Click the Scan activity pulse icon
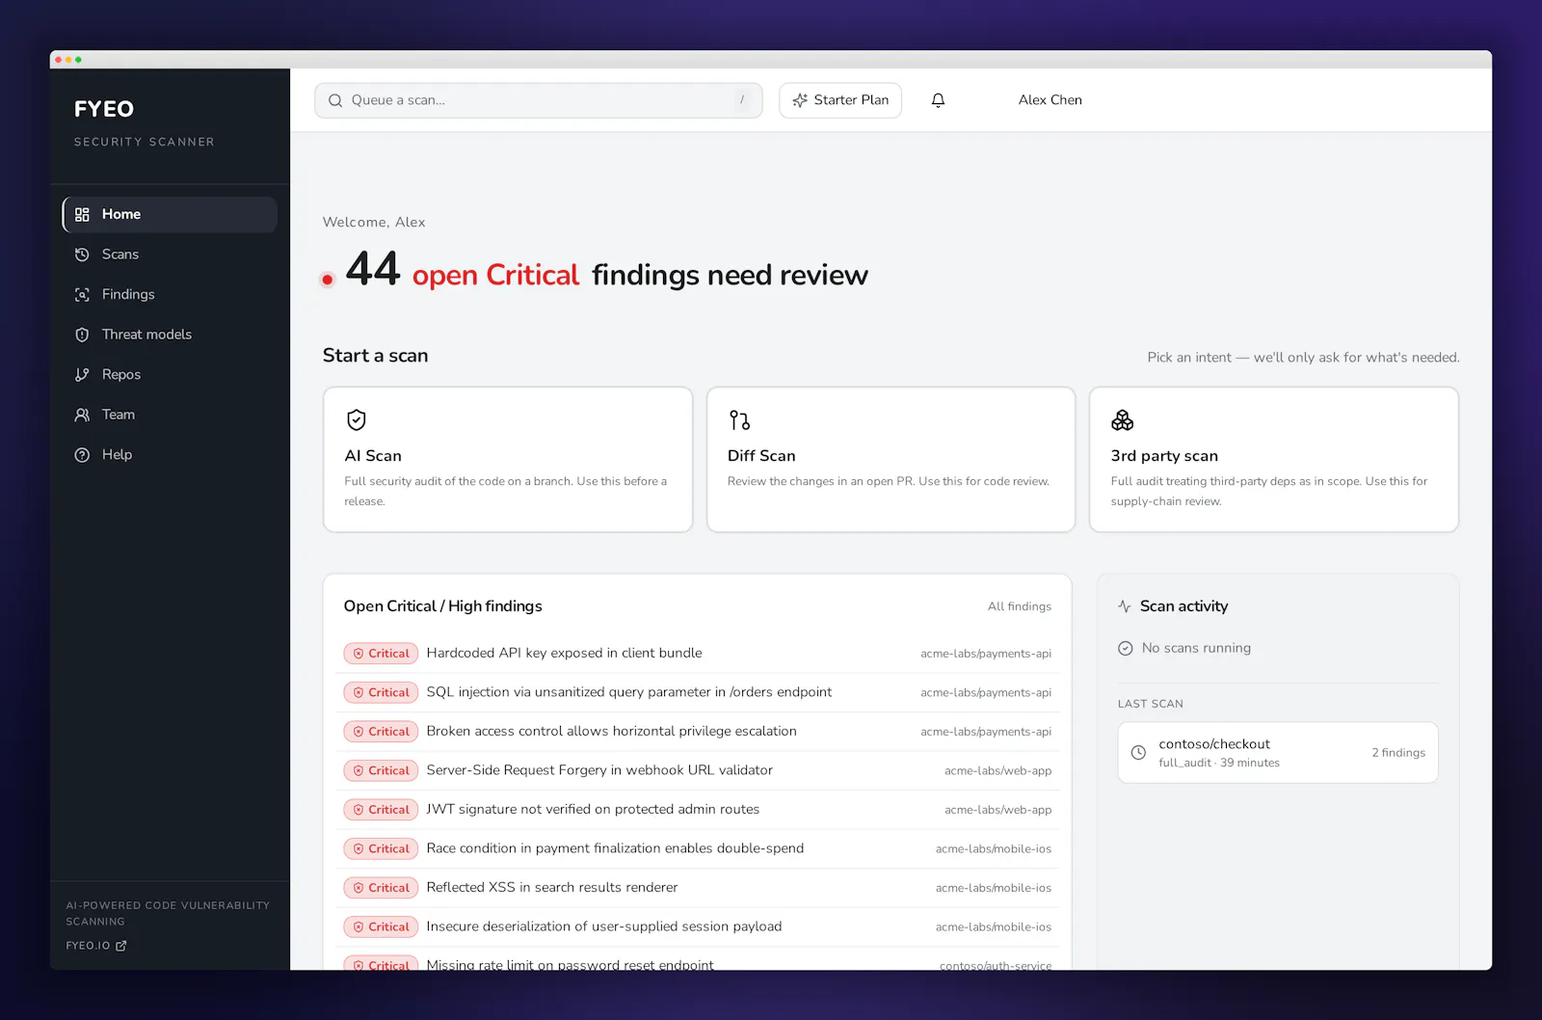 point(1125,606)
